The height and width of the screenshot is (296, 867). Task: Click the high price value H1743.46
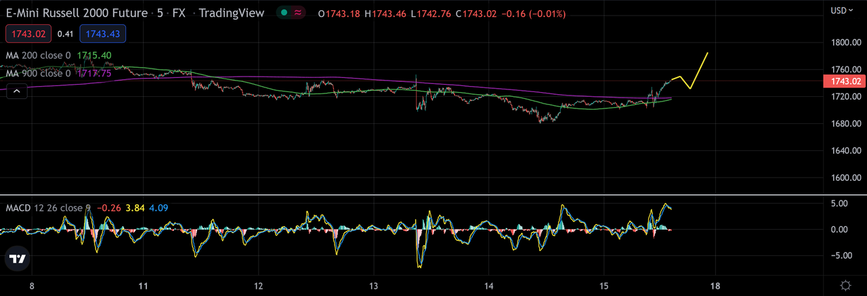click(x=387, y=14)
